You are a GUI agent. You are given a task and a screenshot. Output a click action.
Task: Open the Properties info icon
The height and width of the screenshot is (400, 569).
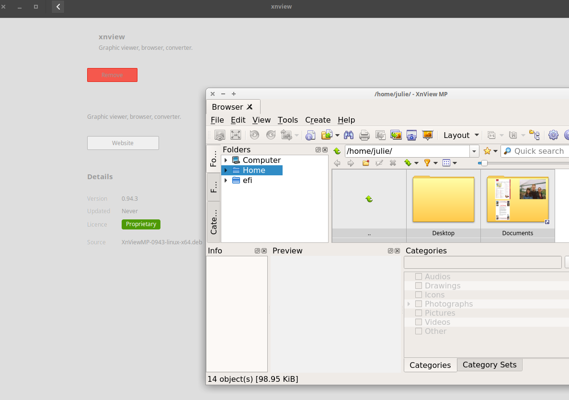(310, 135)
